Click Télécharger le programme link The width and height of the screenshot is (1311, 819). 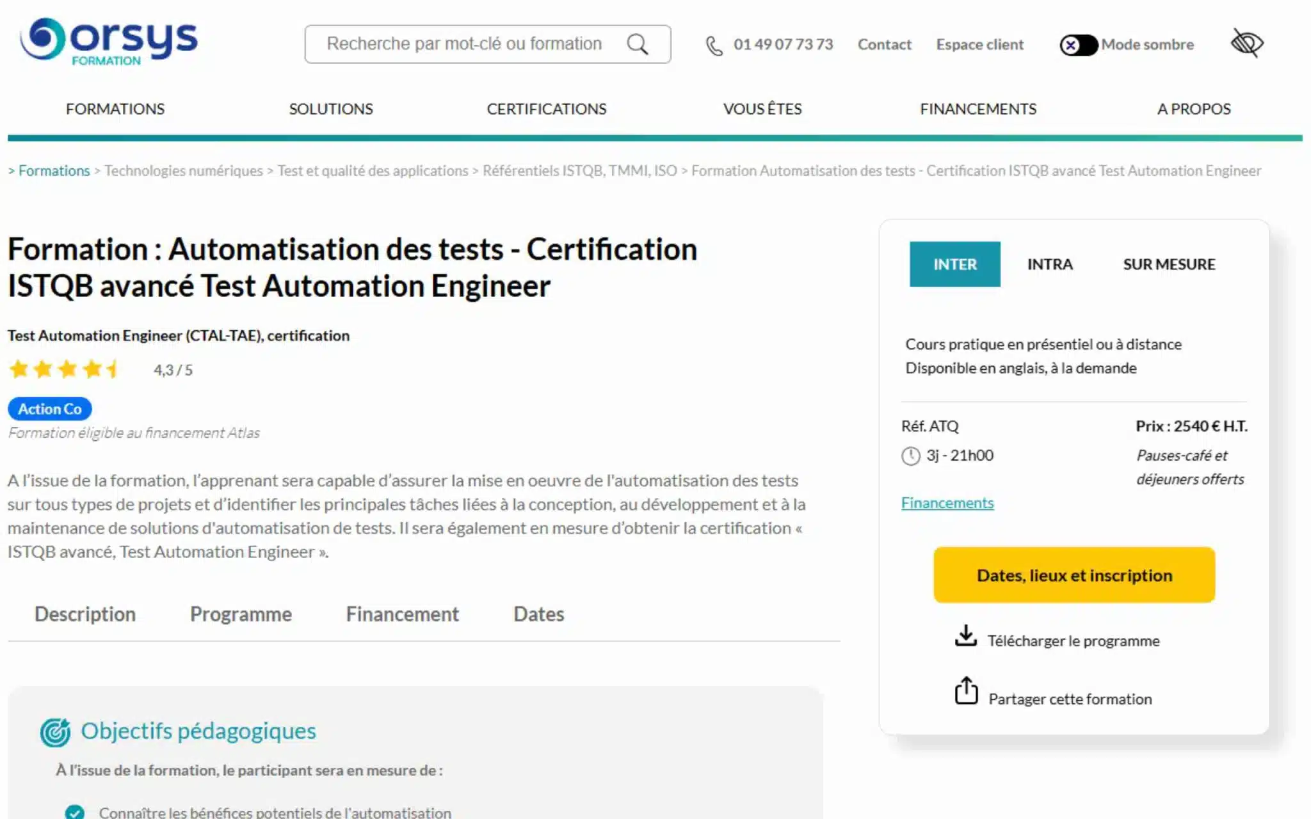(1074, 641)
